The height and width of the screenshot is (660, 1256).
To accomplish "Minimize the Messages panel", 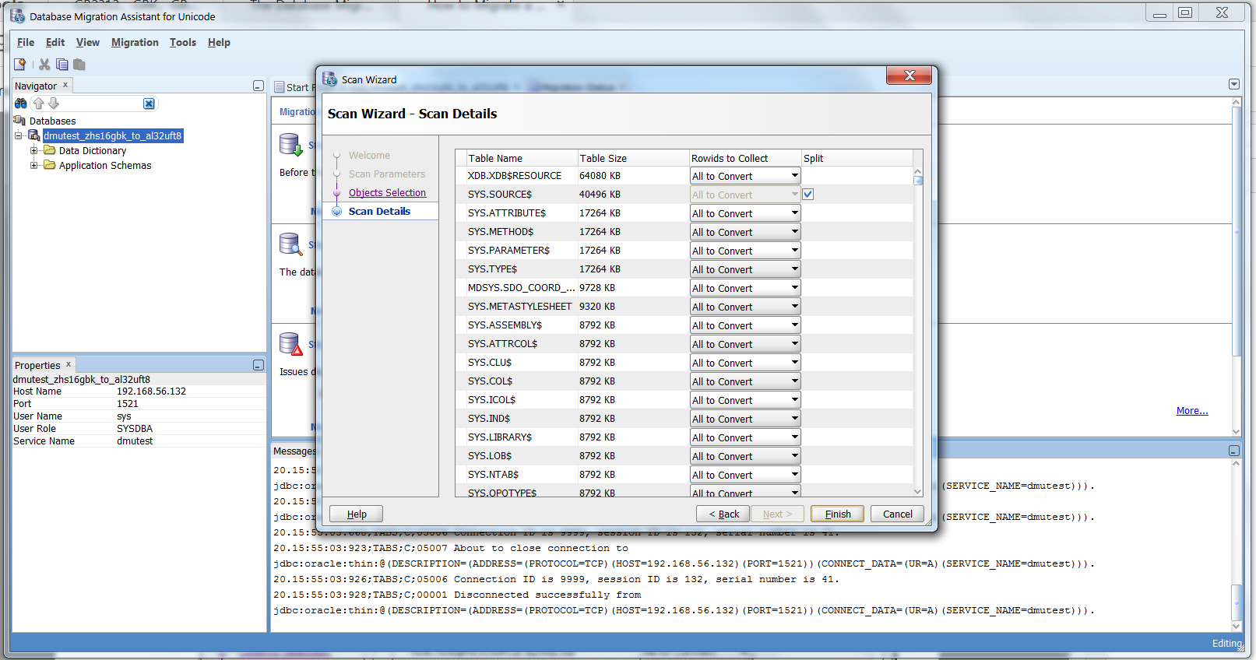I will click(1234, 451).
